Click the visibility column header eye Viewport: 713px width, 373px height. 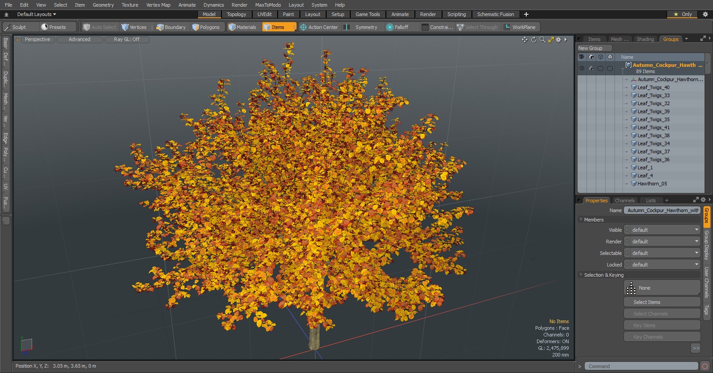coord(582,57)
